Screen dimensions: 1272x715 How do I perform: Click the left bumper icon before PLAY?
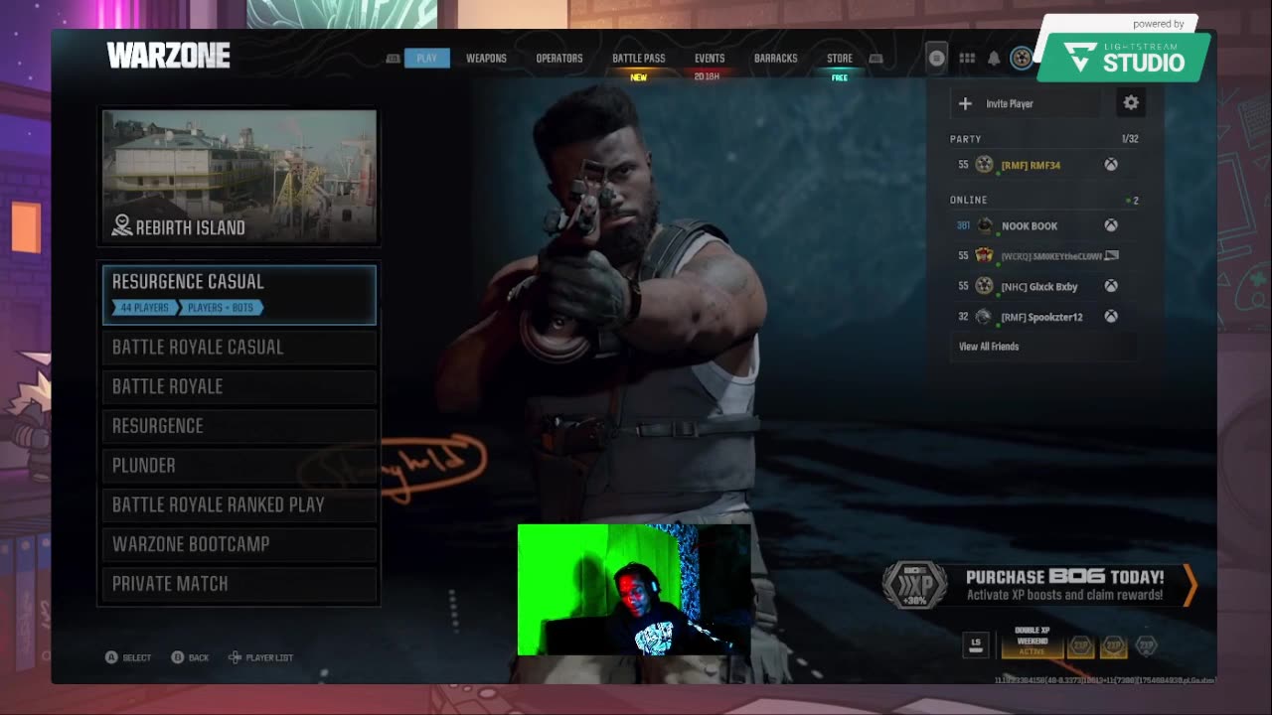click(x=393, y=59)
